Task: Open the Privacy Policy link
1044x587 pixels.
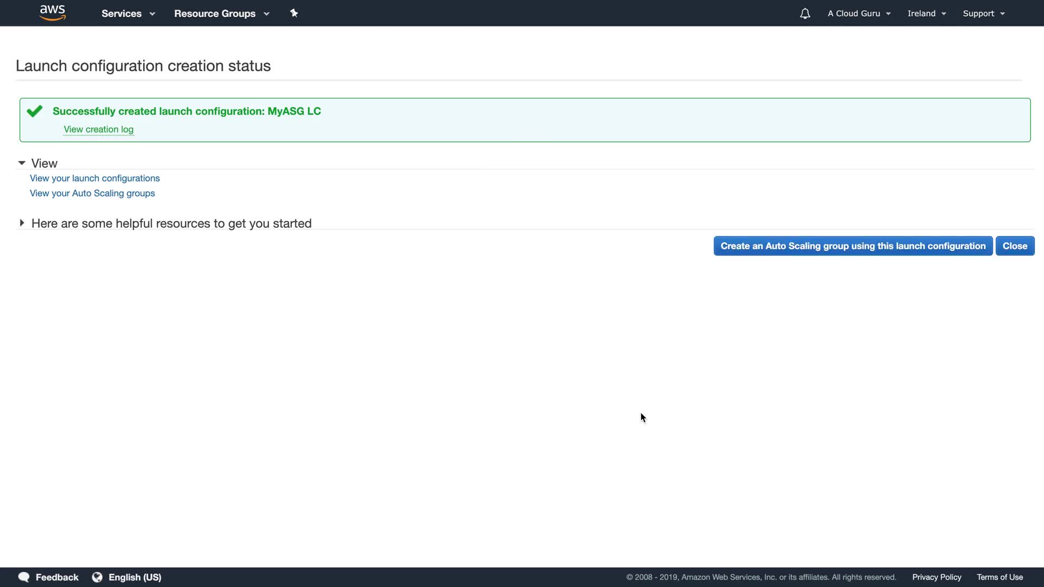Action: [x=936, y=577]
